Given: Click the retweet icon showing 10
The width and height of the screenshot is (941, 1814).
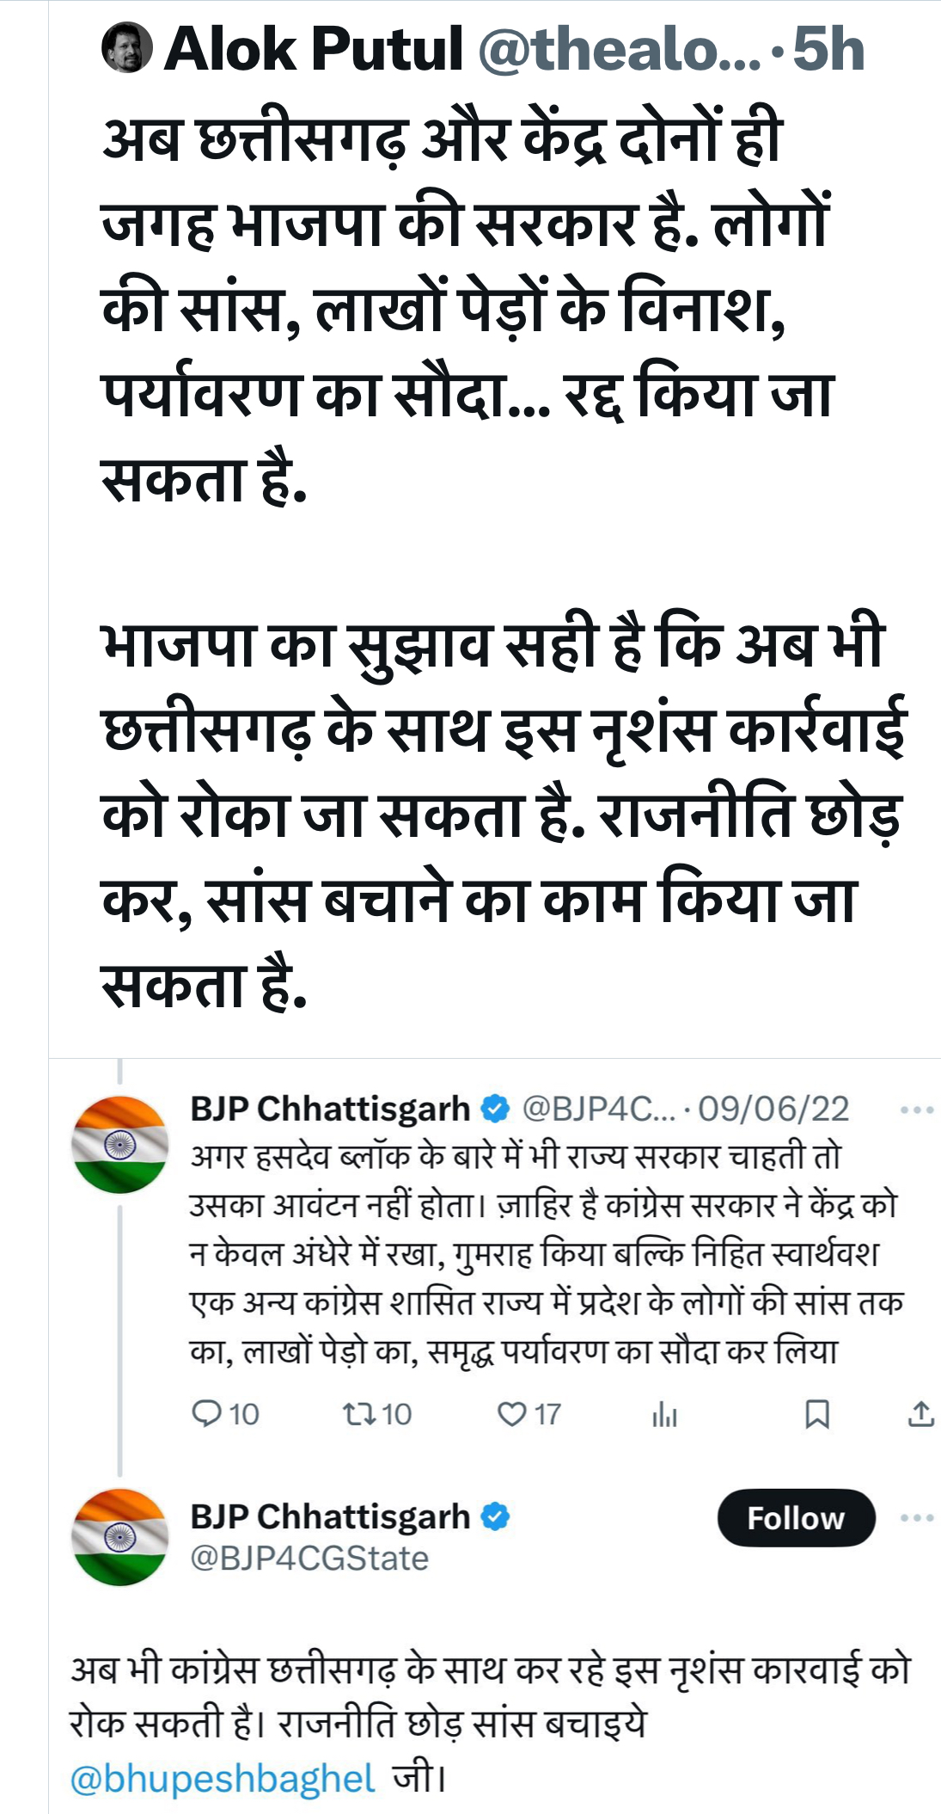Looking at the screenshot, I should click(x=357, y=1414).
